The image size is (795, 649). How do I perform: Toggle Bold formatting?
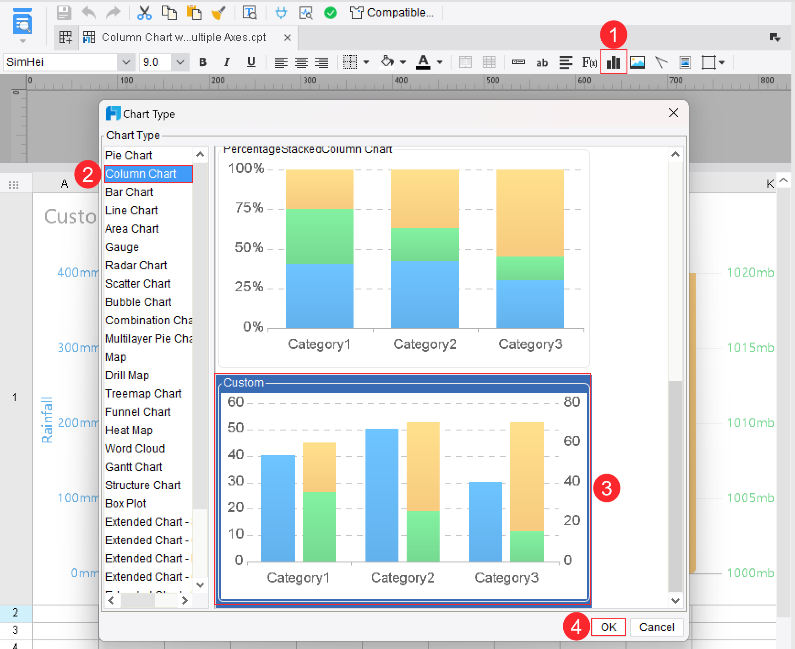tap(203, 62)
